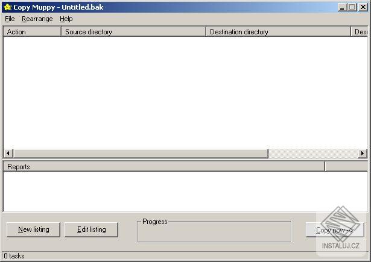This screenshot has height=262, width=371.
Task: Click the New listing button
Action: point(33,229)
